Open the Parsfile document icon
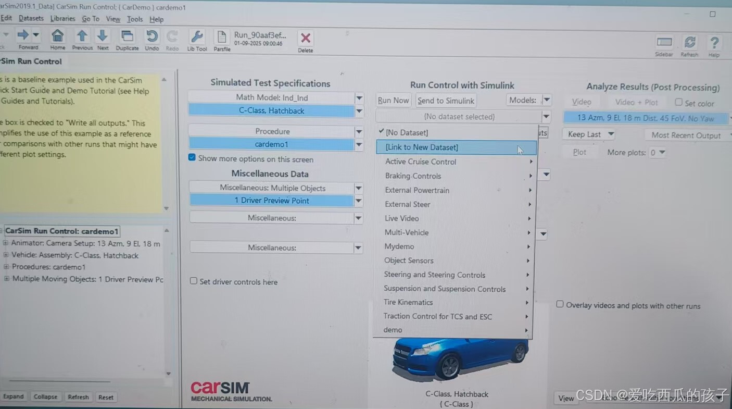The image size is (732, 409). point(222,37)
